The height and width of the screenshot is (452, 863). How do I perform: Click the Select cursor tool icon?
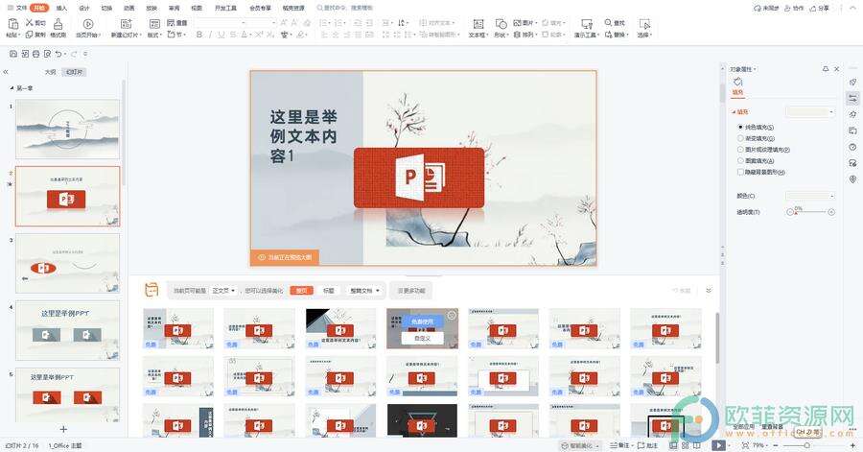[x=644, y=24]
